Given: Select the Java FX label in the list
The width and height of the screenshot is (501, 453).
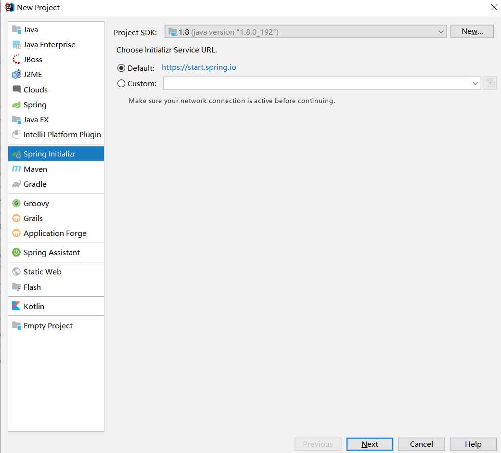Looking at the screenshot, I should 36,120.
